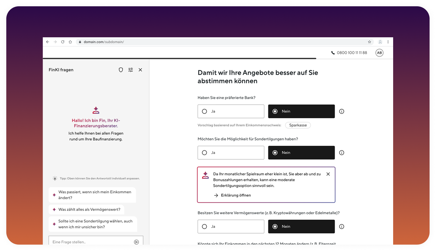Select Ja for Sondertilgungen

pyautogui.click(x=231, y=153)
